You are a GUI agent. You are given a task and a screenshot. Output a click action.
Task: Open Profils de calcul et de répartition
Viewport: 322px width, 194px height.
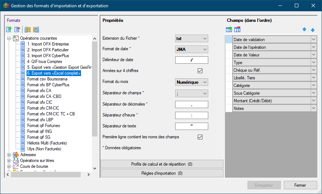[162, 164]
